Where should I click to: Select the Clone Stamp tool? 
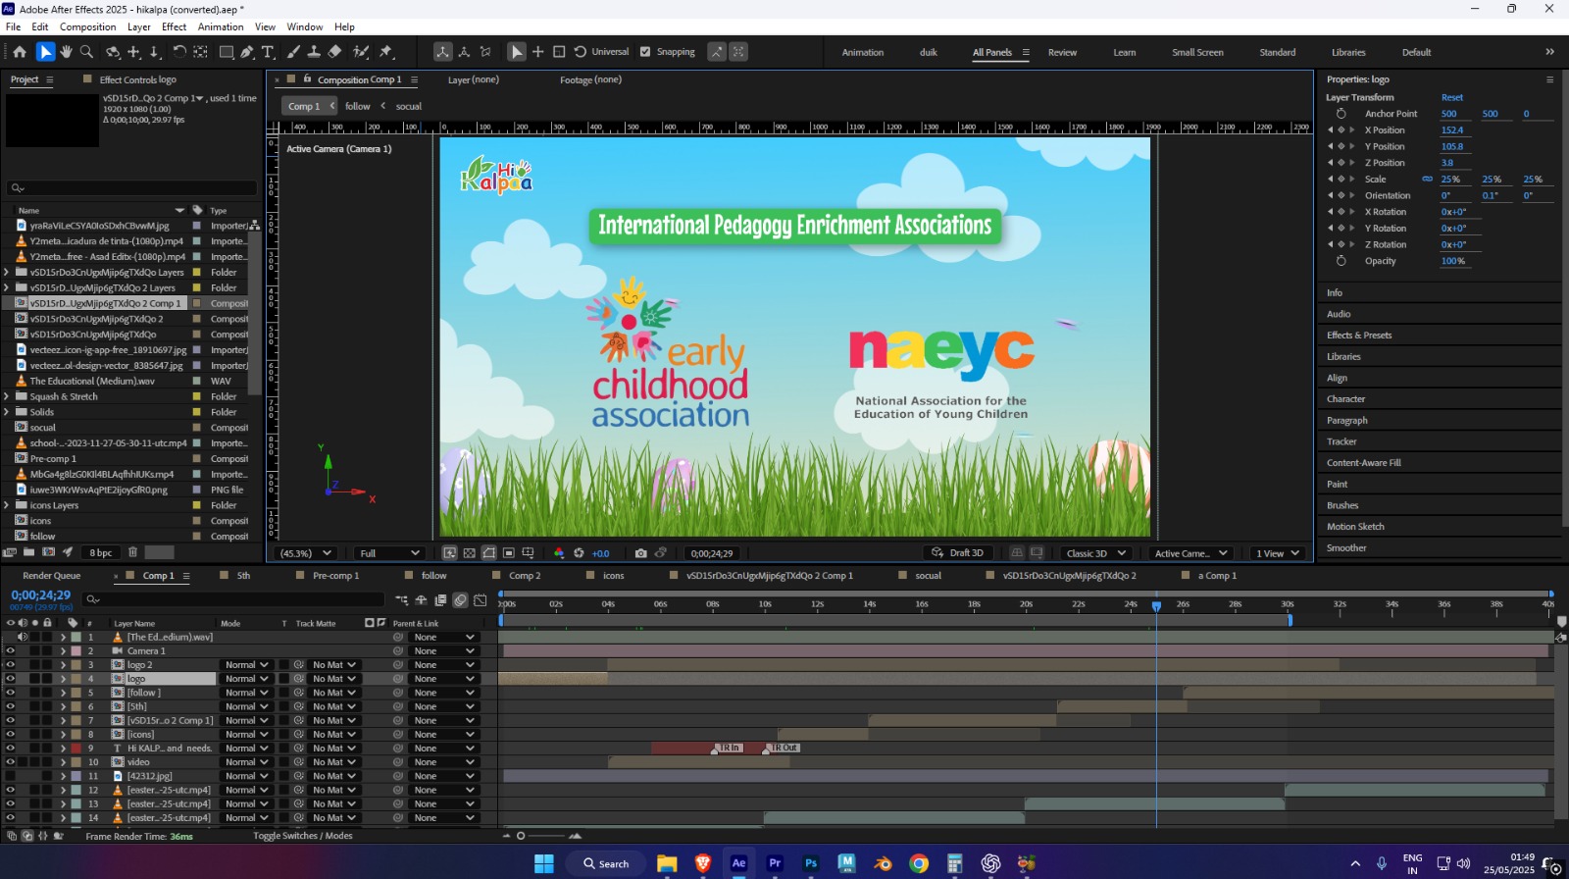pyautogui.click(x=314, y=52)
